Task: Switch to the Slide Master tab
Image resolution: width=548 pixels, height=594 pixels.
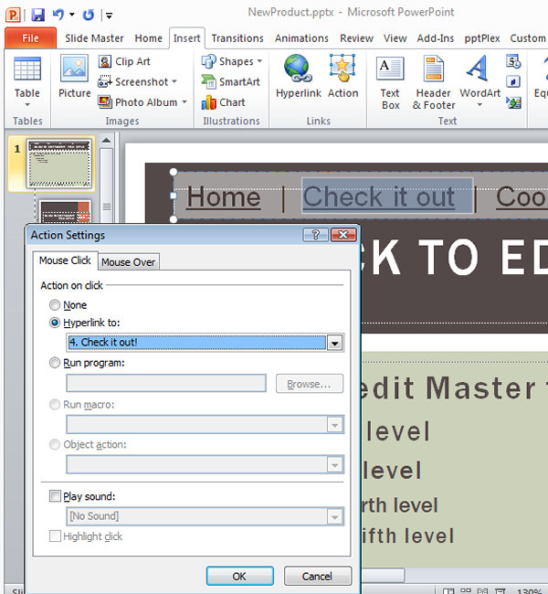Action: point(94,38)
